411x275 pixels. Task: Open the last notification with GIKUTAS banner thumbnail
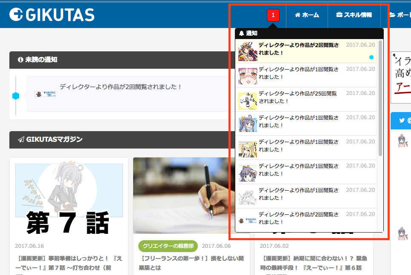point(306,219)
